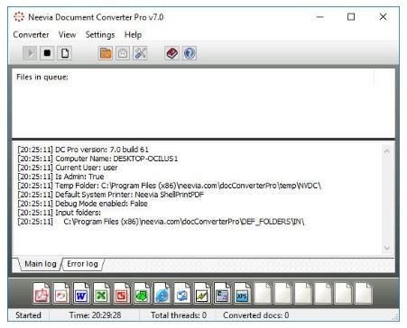Select the red PowerPoint file type icon

122,293
